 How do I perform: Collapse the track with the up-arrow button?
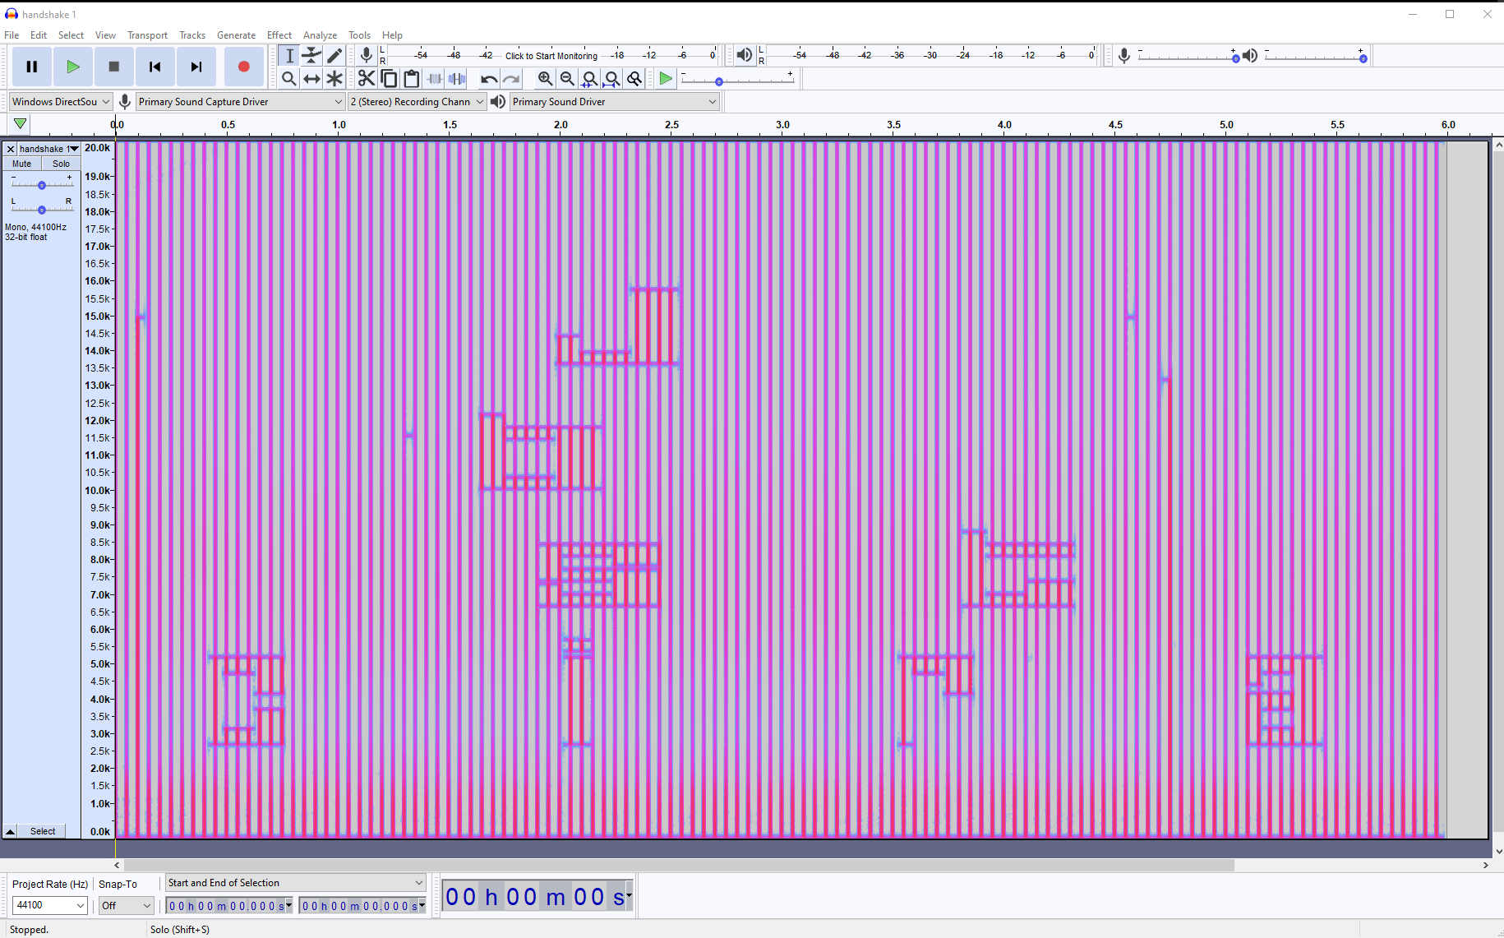(11, 831)
